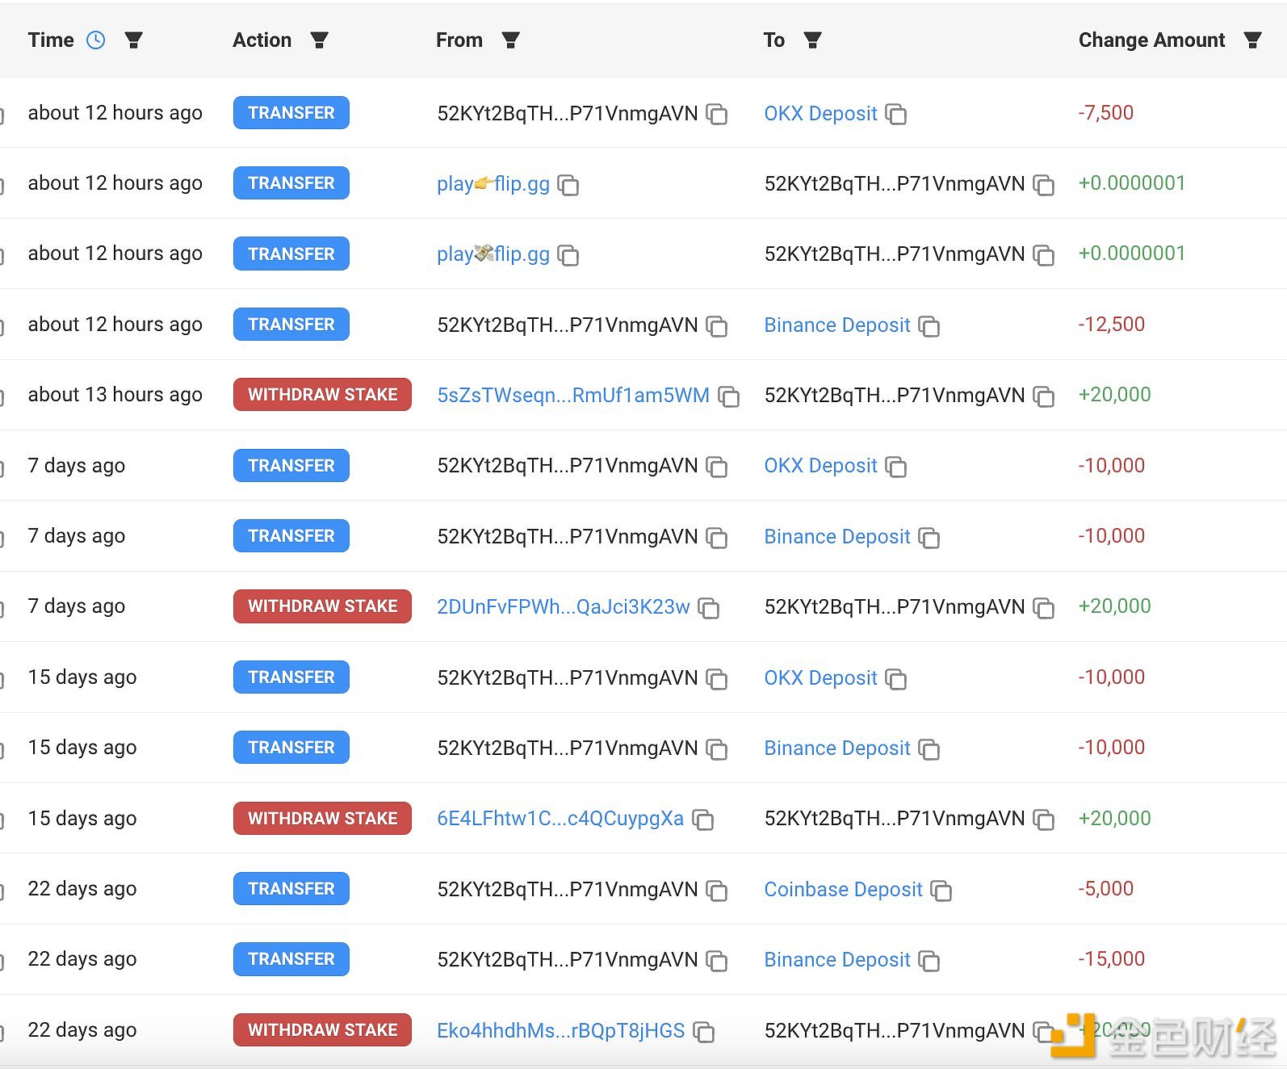Copy the 2DUnFvFPWh...QaJci3K23w address
This screenshot has width=1287, height=1069.
709,608
